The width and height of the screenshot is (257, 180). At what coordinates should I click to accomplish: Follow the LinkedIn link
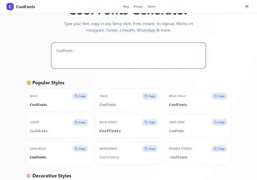click(x=127, y=30)
